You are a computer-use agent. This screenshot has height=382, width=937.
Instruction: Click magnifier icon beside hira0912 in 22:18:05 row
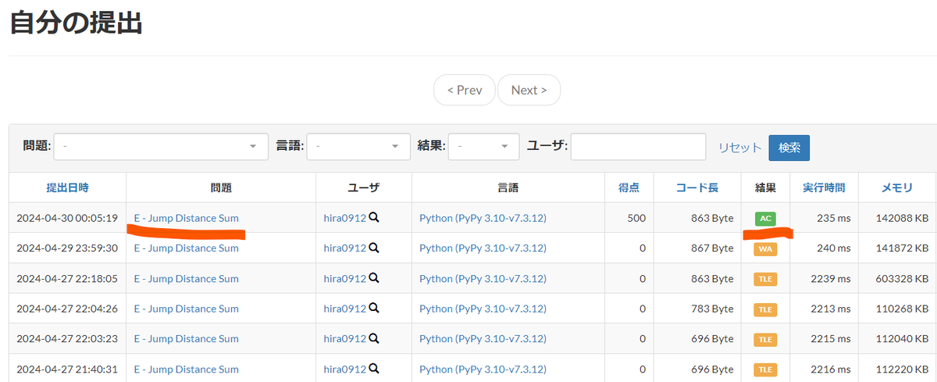[374, 278]
